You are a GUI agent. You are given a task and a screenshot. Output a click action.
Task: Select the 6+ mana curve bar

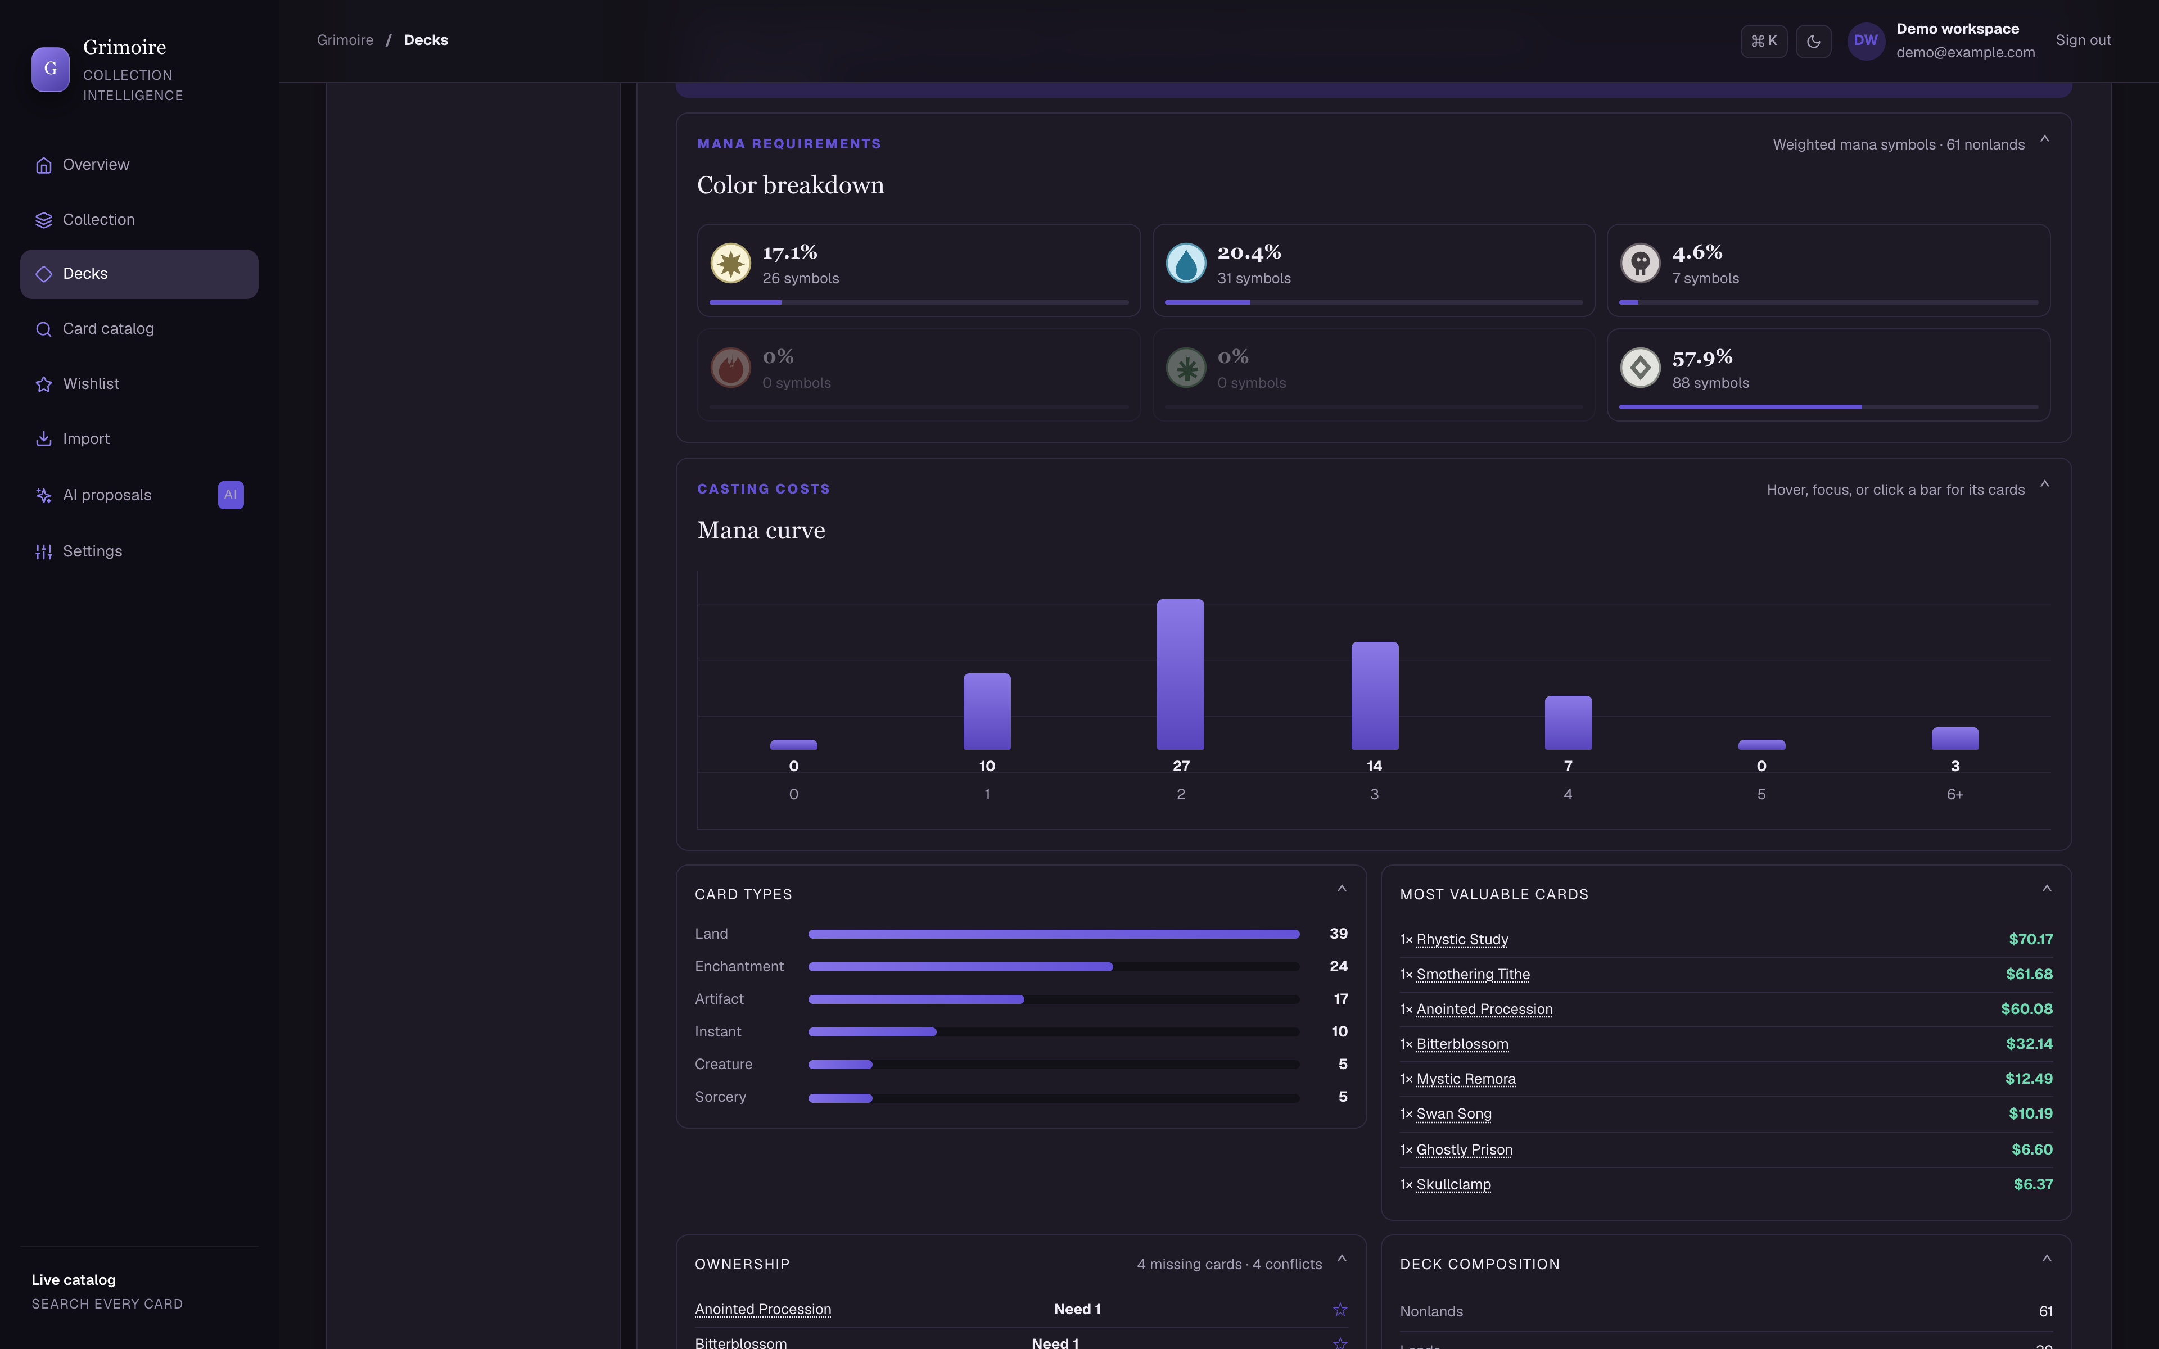[1955, 739]
